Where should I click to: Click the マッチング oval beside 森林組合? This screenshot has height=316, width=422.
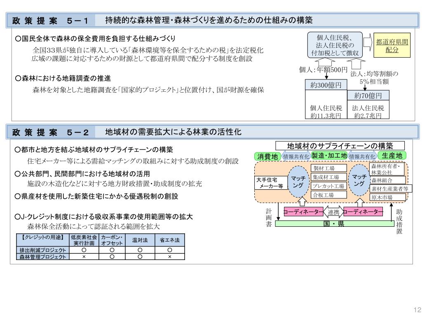click(359, 180)
